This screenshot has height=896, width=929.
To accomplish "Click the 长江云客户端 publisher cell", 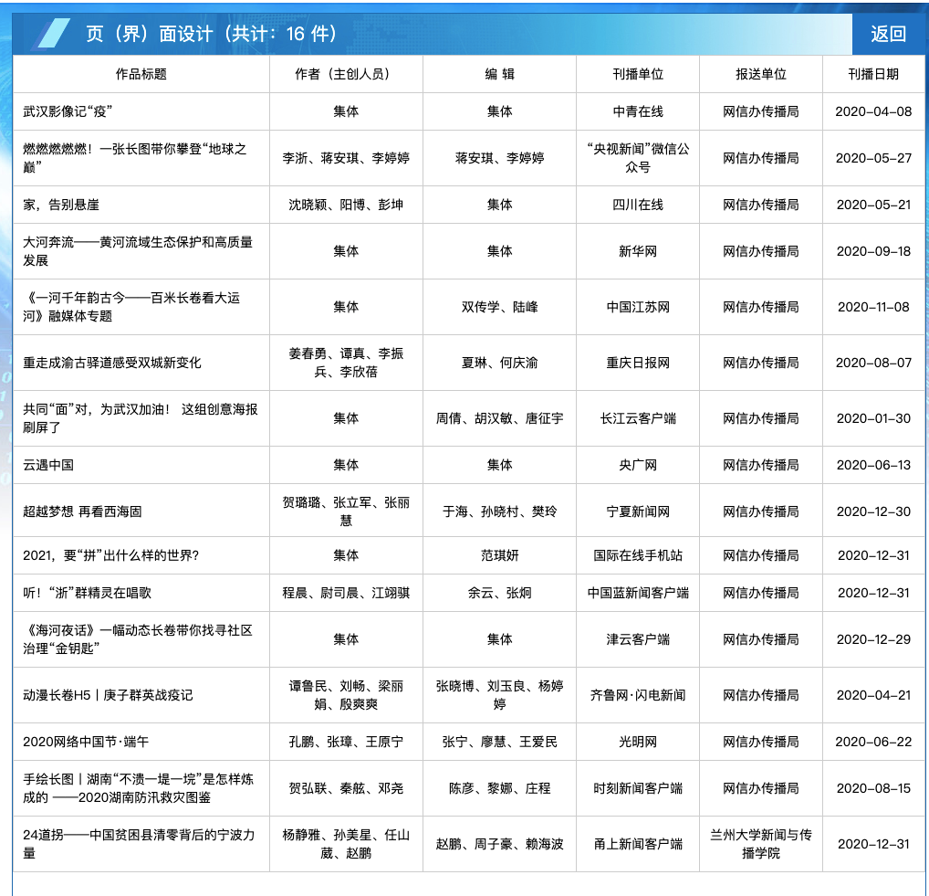I will [638, 418].
